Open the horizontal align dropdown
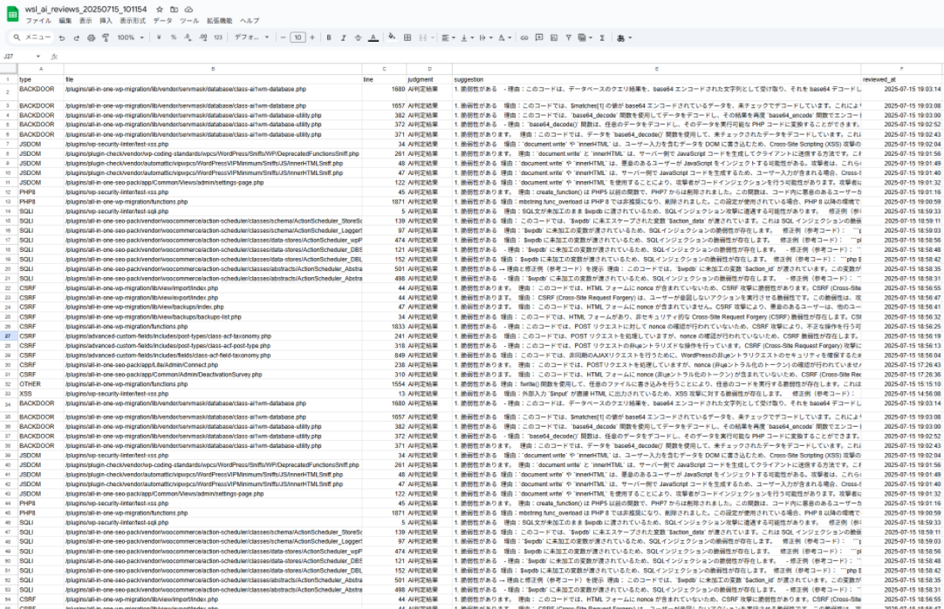 click(448, 37)
